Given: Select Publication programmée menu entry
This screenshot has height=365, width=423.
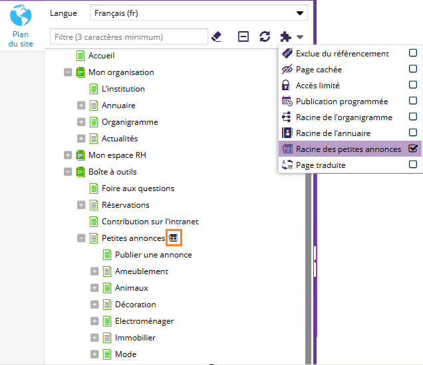Looking at the screenshot, I should [341, 102].
